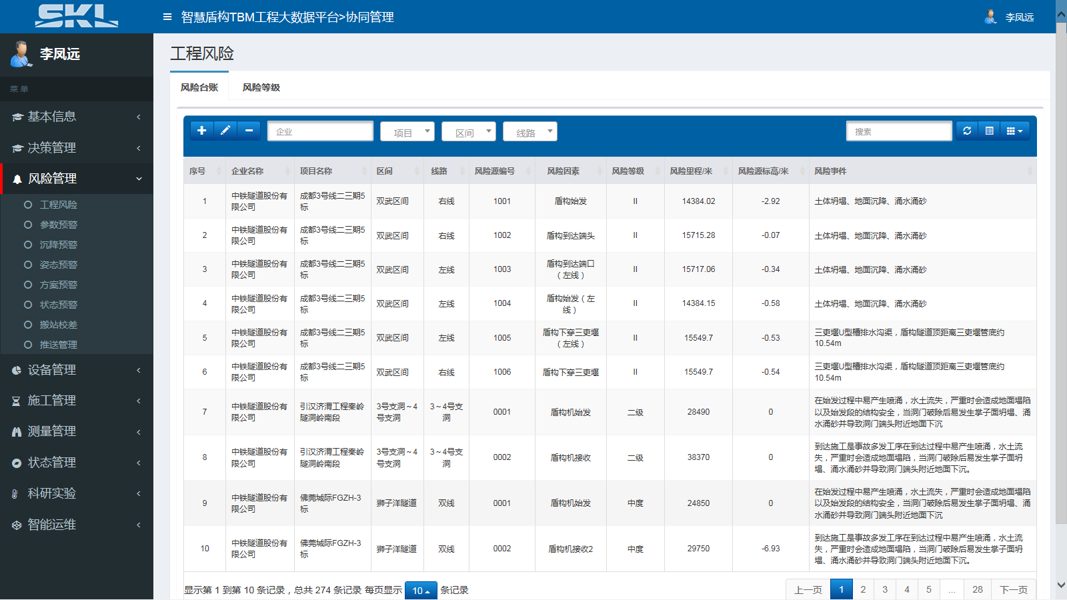Click the 李凤远 username in top bar
The height and width of the screenshot is (600, 1067).
tap(1020, 17)
